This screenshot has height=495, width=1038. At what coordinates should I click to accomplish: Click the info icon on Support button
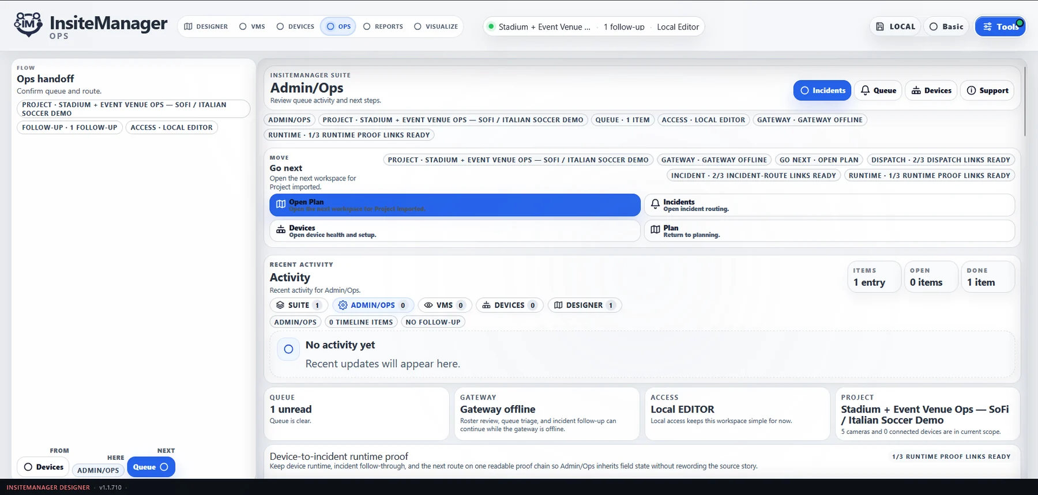pos(971,90)
